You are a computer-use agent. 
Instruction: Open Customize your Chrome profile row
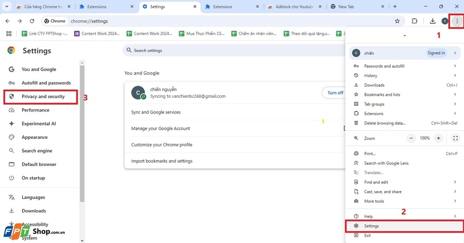[235, 145]
